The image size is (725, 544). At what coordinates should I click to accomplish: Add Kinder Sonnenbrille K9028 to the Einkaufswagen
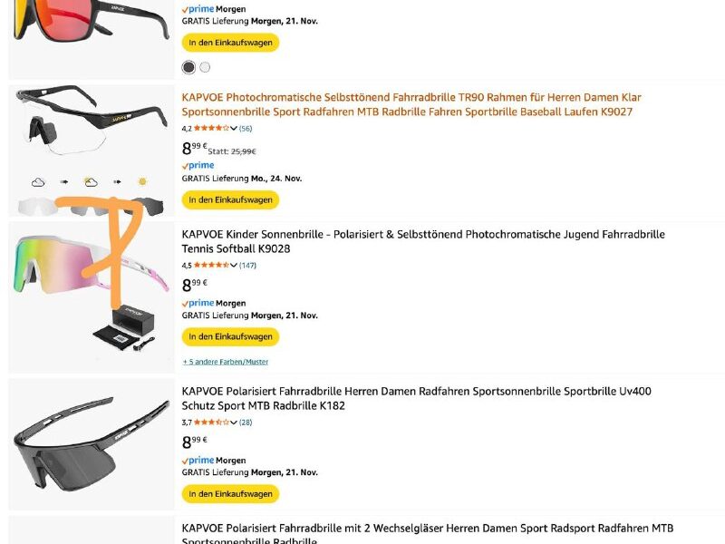click(x=230, y=336)
